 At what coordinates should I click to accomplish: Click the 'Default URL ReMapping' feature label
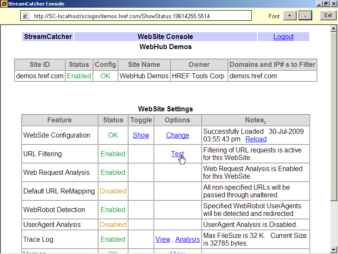pyautogui.click(x=59, y=191)
